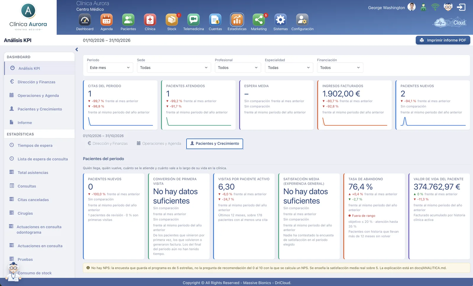Viewport: 473px width, 286px height.
Task: Open the Pacientes module icon
Action: [128, 20]
